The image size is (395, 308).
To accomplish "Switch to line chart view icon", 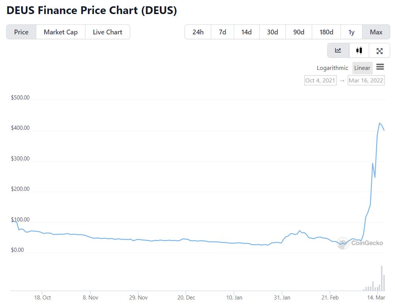I will (x=338, y=50).
